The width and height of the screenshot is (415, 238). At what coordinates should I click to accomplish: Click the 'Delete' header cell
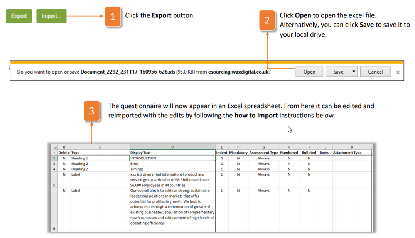(64, 153)
